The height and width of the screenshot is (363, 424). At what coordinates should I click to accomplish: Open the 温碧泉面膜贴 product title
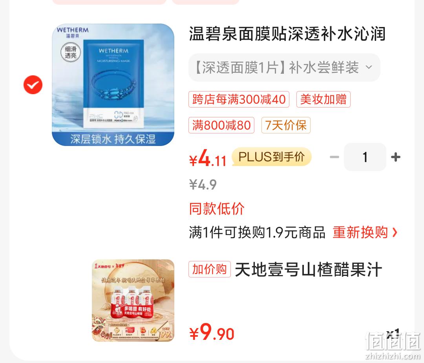[x=287, y=34]
